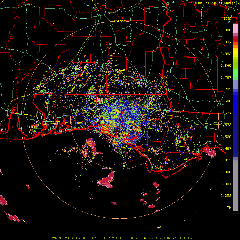
Task: Click the light pink top segment of the color bar
Action: pyautogui.click(x=235, y=28)
